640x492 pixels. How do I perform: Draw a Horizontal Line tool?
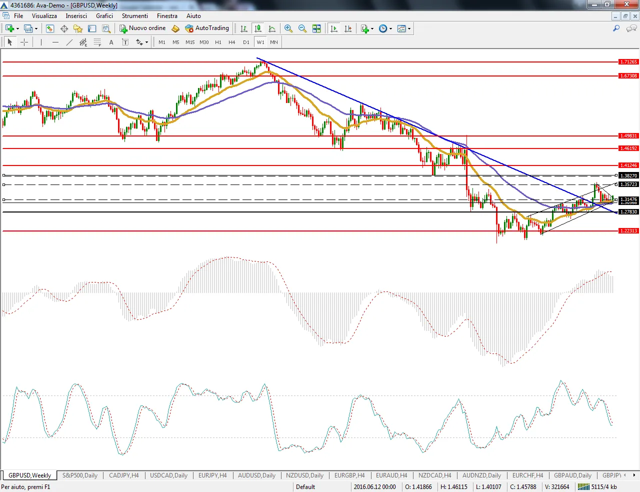click(55, 42)
